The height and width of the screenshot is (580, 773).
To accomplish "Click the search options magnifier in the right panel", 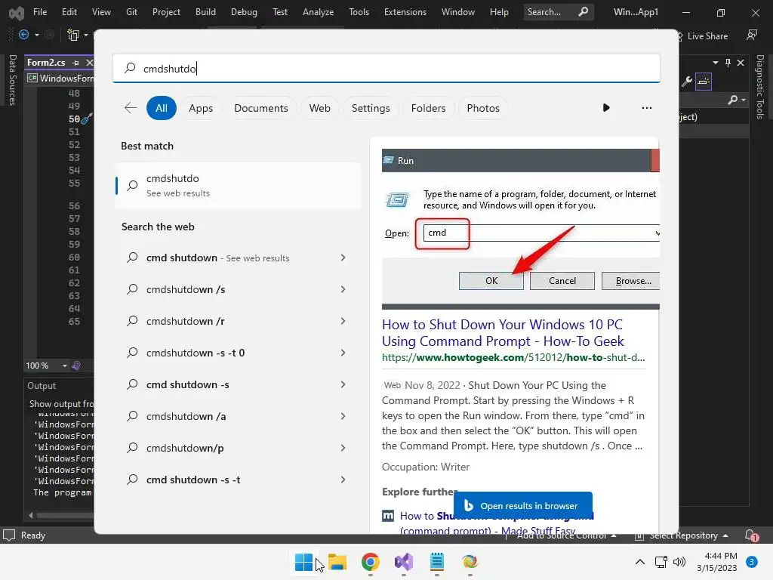I will [x=733, y=100].
